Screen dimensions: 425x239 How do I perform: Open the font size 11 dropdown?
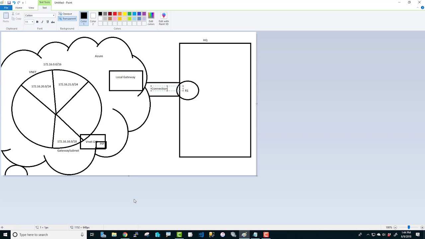32,22
